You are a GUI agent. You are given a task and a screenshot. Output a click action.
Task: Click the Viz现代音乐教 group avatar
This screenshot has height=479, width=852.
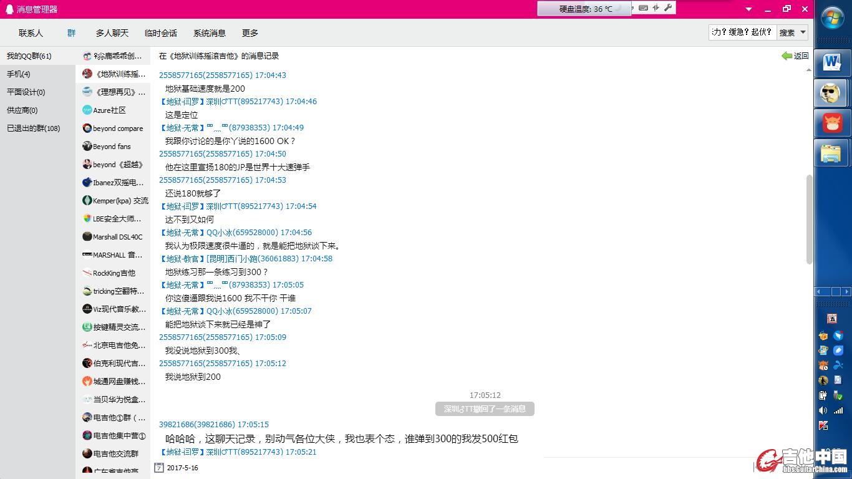tap(87, 309)
